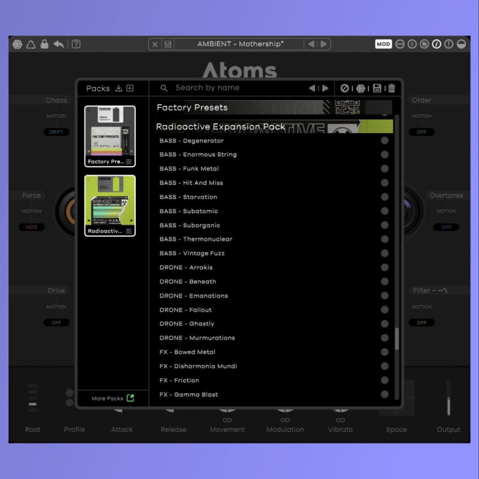Screen dimensions: 479x479
Task: Import a pack via download icon beside Packs
Action: 118,88
